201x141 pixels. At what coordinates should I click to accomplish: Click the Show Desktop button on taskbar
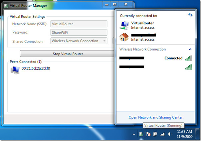[x=198, y=134]
